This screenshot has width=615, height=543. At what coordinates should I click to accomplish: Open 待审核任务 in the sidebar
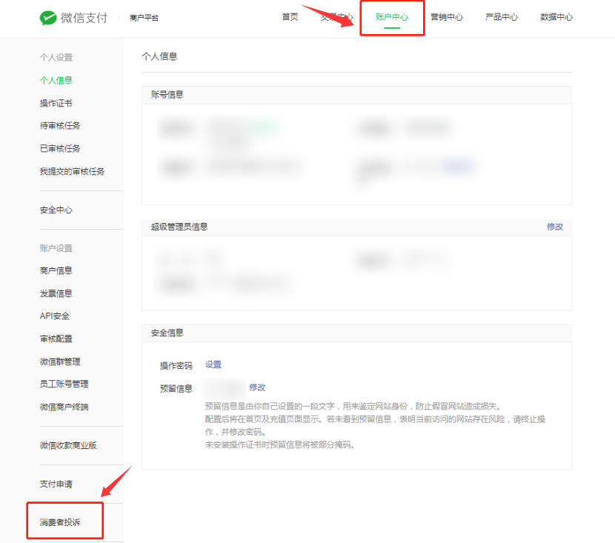(x=60, y=126)
